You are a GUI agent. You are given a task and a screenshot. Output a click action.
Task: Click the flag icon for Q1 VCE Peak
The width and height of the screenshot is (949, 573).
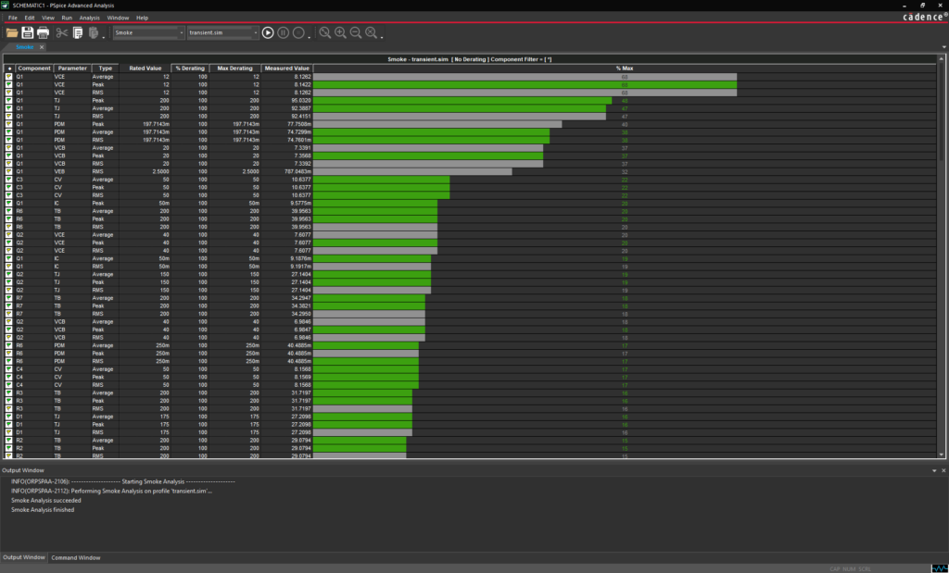(x=9, y=84)
